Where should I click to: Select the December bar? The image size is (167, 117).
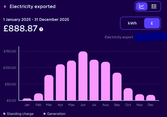pos(151,98)
